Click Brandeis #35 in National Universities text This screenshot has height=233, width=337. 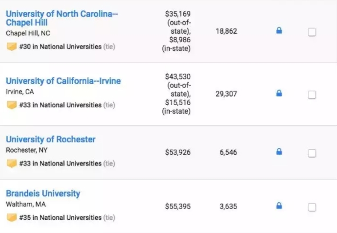point(61,218)
